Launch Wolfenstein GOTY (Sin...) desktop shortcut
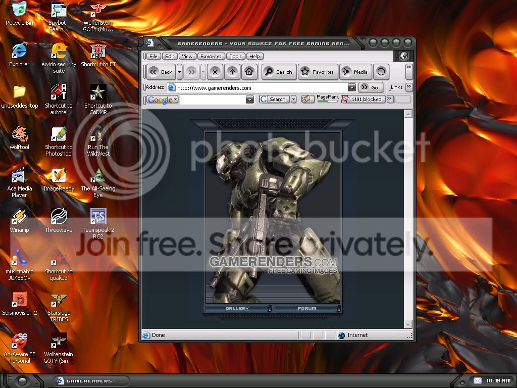Image resolution: width=517 pixels, height=388 pixels. (59, 348)
